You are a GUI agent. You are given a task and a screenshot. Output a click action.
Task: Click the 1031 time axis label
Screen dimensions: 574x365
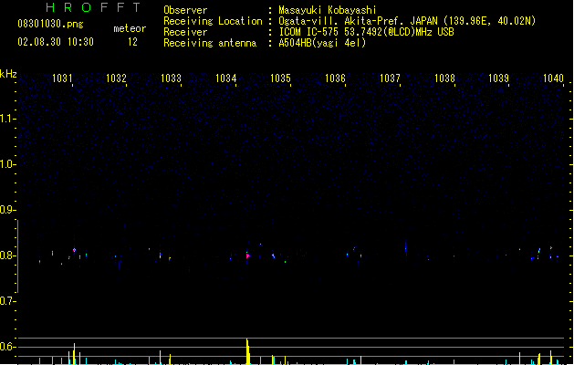[x=62, y=78]
